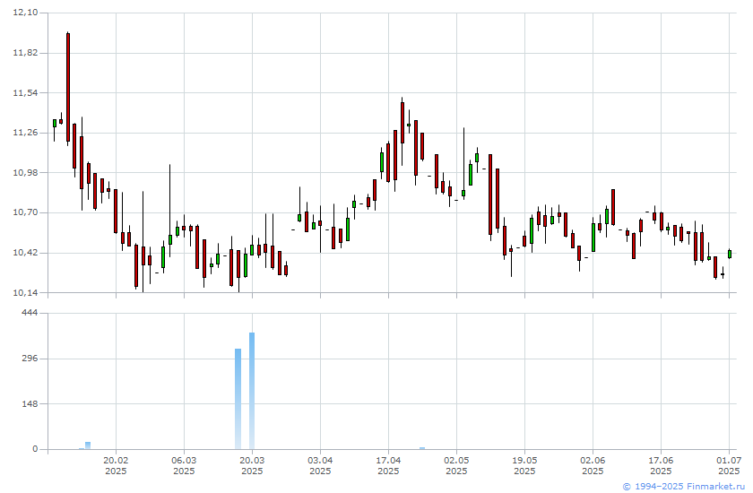This screenshot has height=493, width=753.
Task: Click the 444 volume axis label
Action: click(x=30, y=313)
